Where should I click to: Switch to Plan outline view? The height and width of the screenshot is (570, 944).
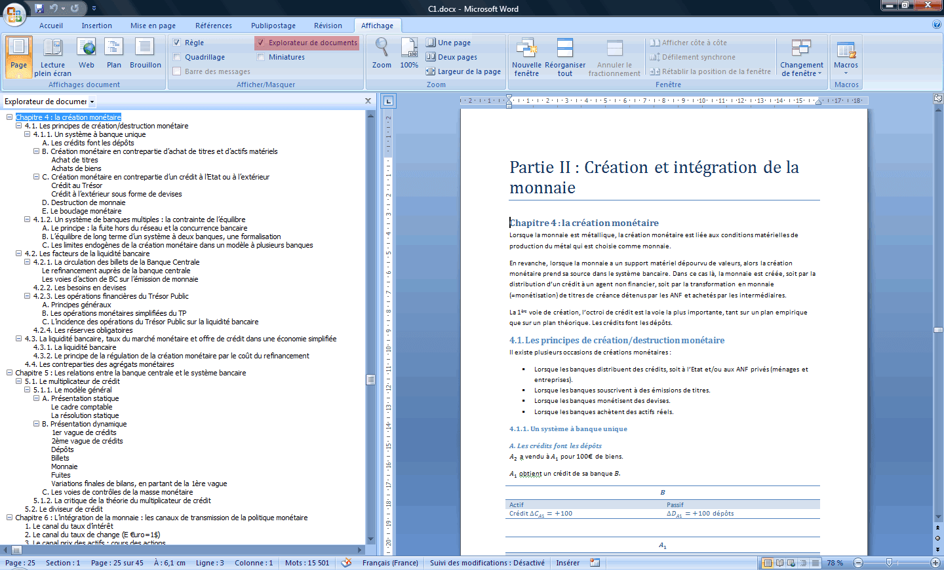click(x=114, y=54)
